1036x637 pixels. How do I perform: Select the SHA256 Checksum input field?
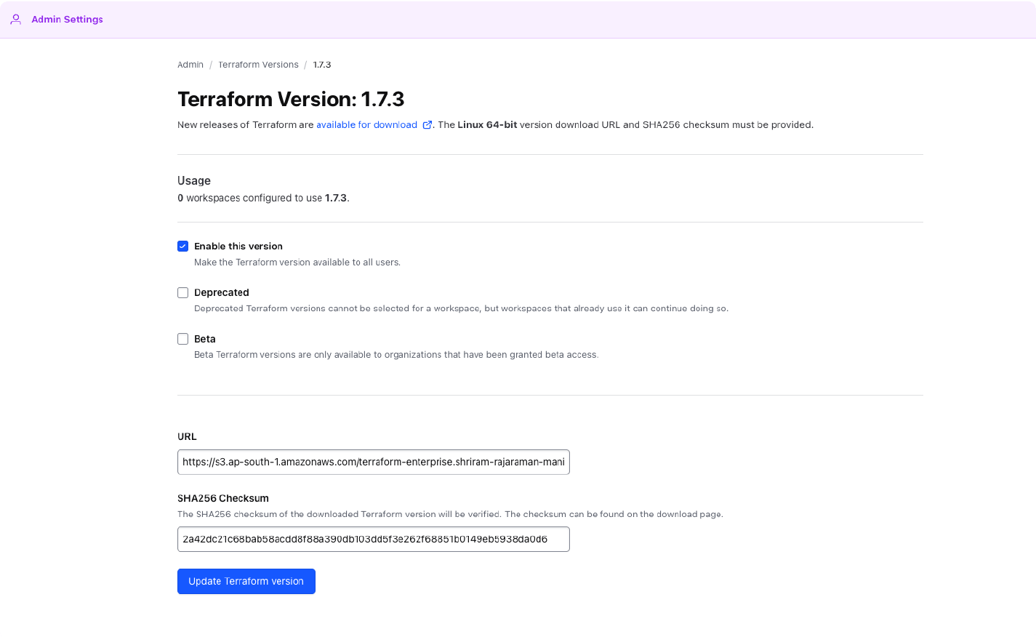coord(373,539)
